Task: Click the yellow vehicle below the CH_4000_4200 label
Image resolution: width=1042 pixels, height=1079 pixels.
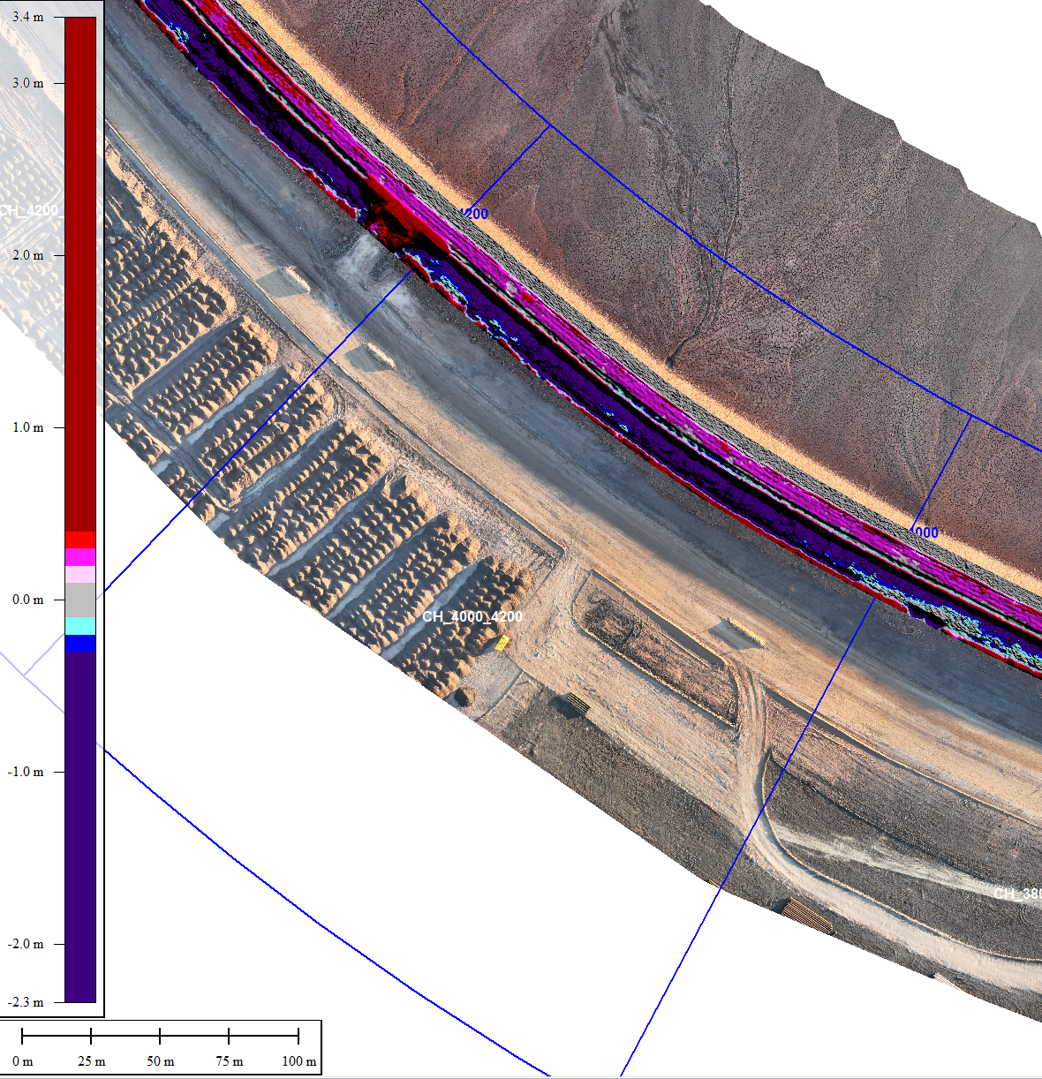Action: [502, 642]
